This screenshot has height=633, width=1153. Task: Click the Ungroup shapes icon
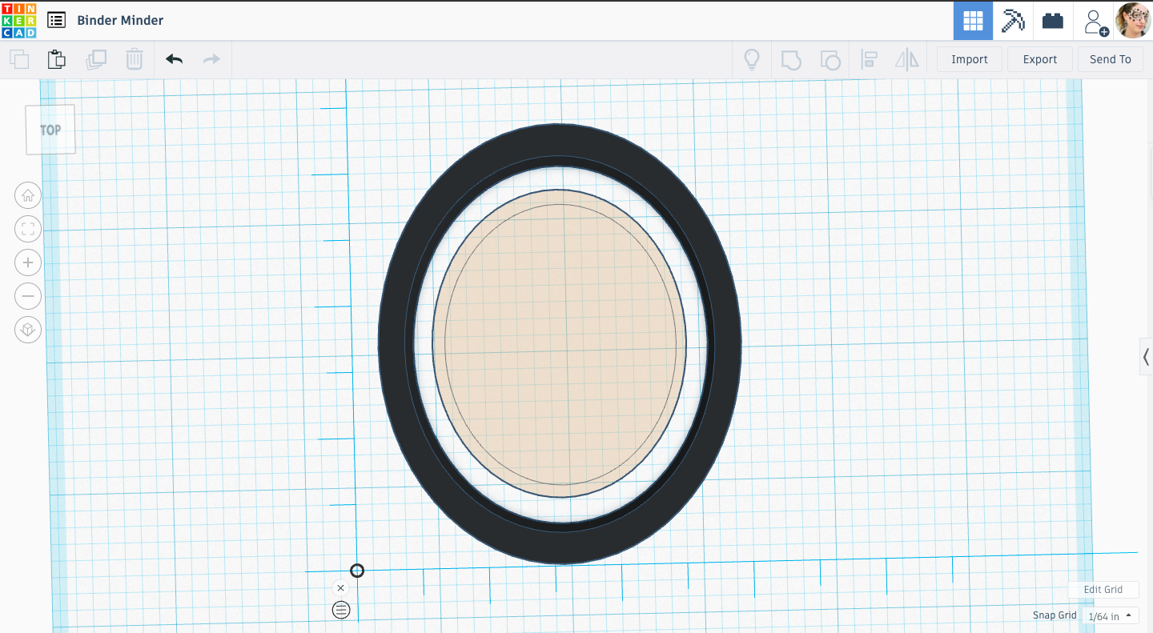[830, 60]
